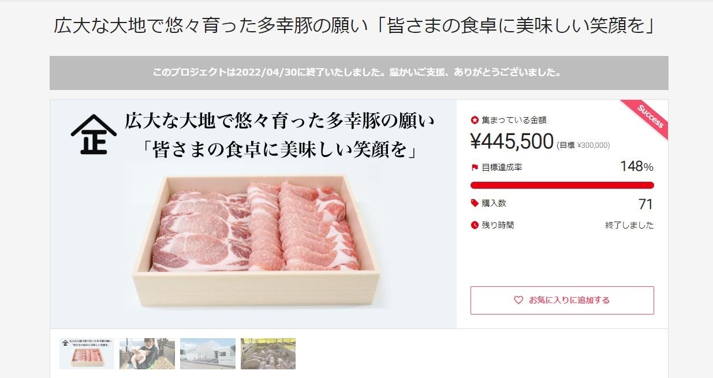Click the clock icon next to 残り時間
The width and height of the screenshot is (713, 378).
[x=475, y=225]
